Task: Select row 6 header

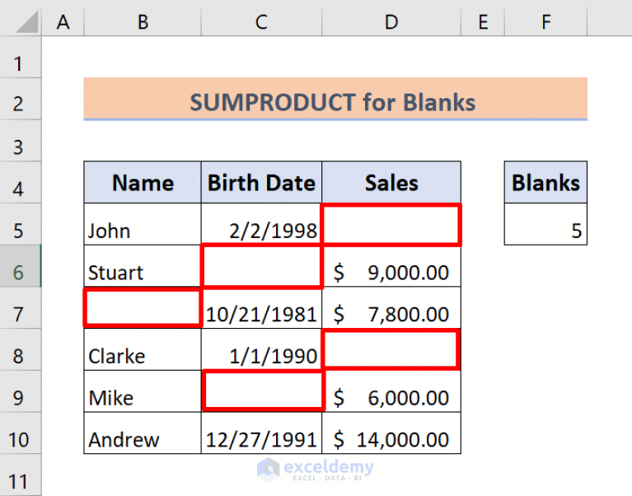Action: pos(21,266)
